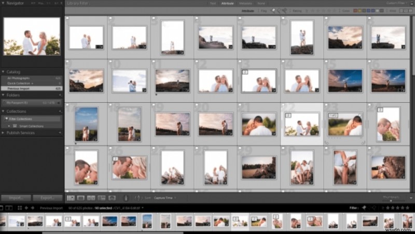Click the Import button

(16, 198)
